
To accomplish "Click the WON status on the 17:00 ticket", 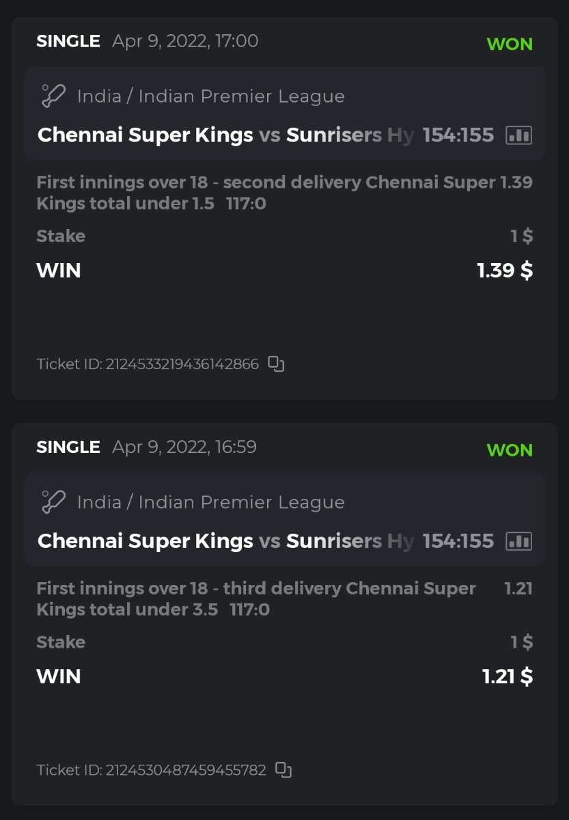I will pyautogui.click(x=510, y=44).
